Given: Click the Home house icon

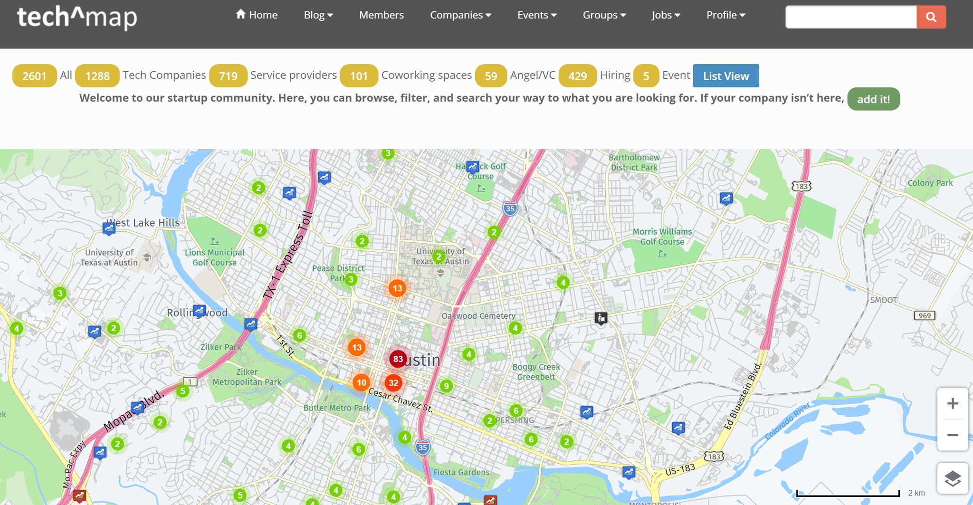Looking at the screenshot, I should click(x=241, y=14).
